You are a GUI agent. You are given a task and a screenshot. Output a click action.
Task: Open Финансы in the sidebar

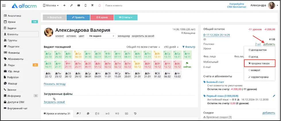point(13,53)
